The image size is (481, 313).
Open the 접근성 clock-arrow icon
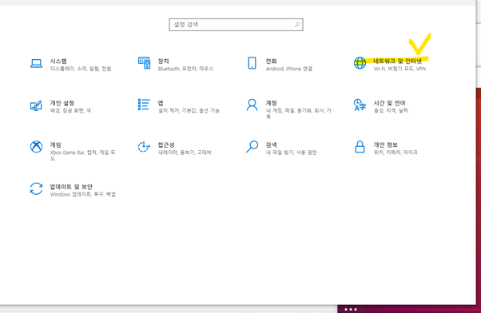[x=144, y=147]
